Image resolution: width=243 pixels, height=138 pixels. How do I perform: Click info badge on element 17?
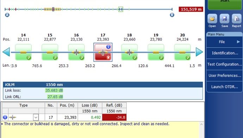(x=108, y=46)
